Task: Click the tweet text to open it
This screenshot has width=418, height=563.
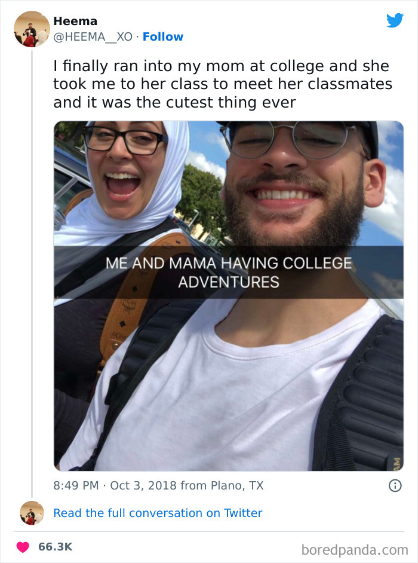Action: pos(221,84)
